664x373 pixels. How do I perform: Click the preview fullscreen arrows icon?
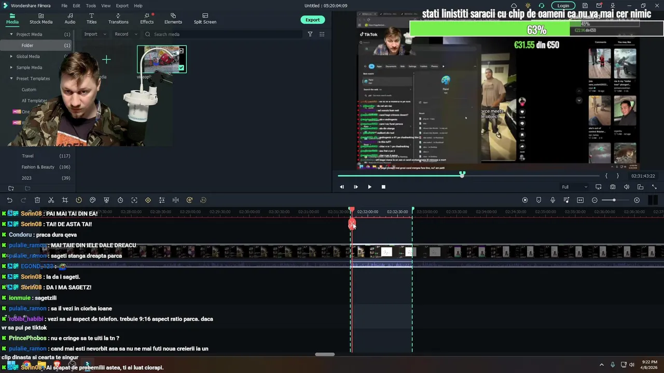(x=654, y=187)
